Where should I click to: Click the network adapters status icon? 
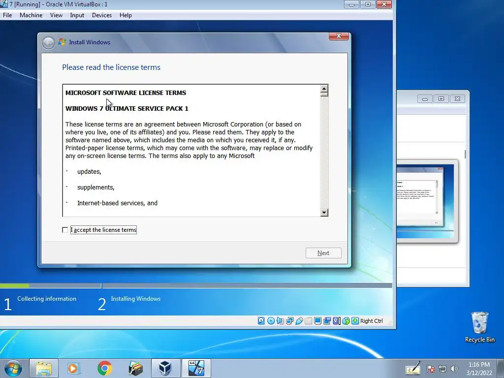[289, 321]
